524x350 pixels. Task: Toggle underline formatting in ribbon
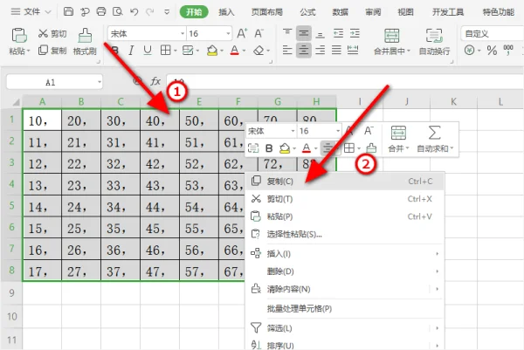(x=148, y=51)
